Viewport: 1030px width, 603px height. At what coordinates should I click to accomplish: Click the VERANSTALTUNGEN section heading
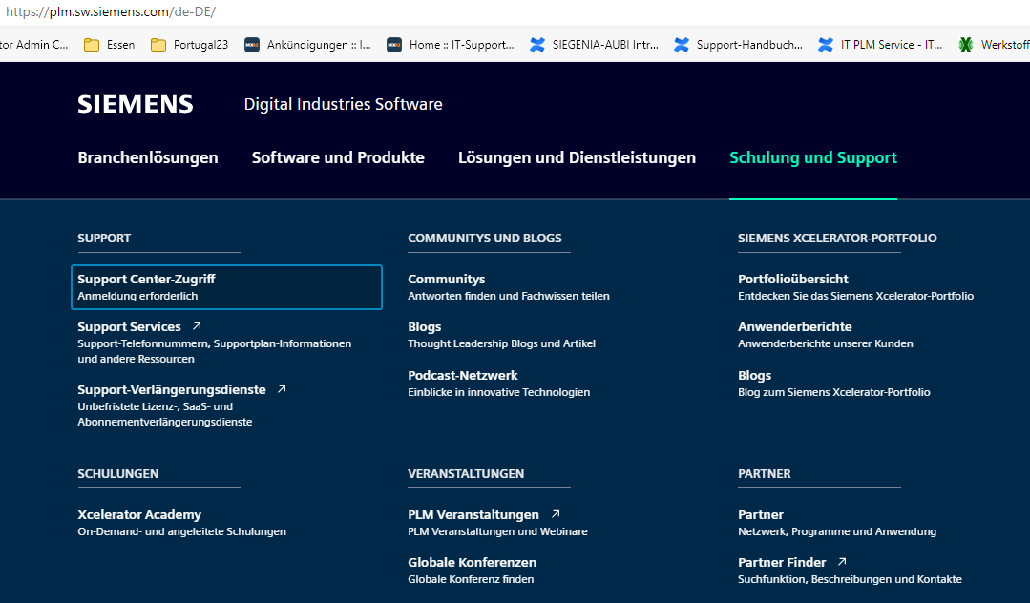466,473
